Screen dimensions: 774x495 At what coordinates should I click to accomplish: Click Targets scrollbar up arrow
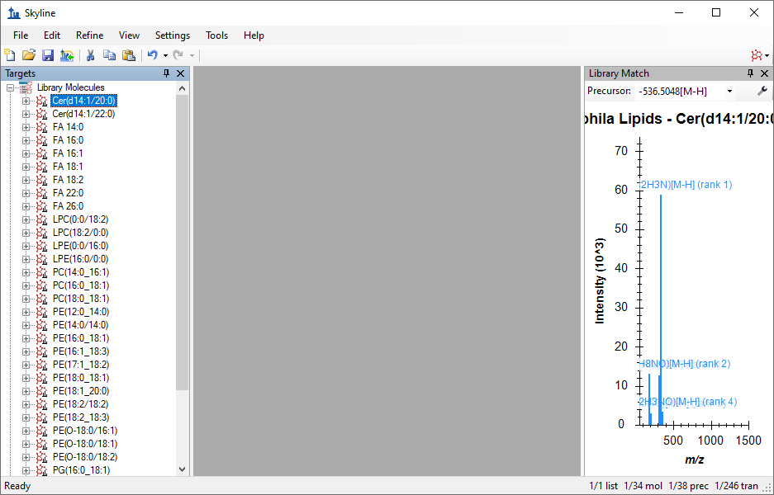click(x=183, y=88)
